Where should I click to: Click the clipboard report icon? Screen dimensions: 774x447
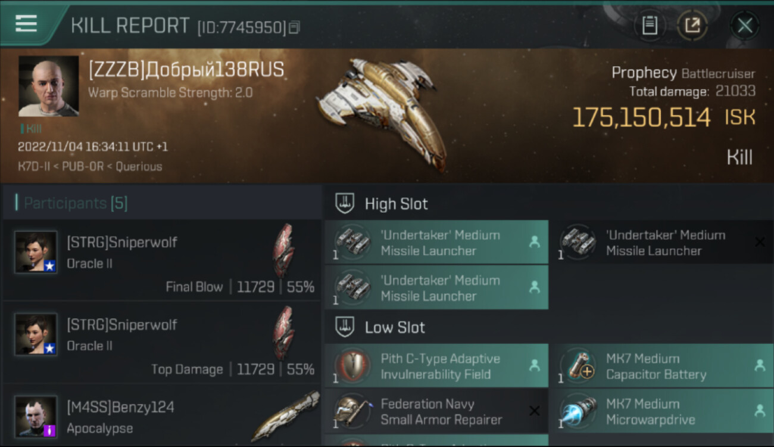click(650, 25)
